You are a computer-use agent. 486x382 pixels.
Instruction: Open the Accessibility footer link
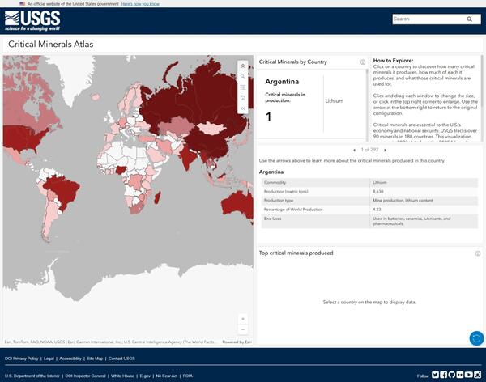(70, 359)
